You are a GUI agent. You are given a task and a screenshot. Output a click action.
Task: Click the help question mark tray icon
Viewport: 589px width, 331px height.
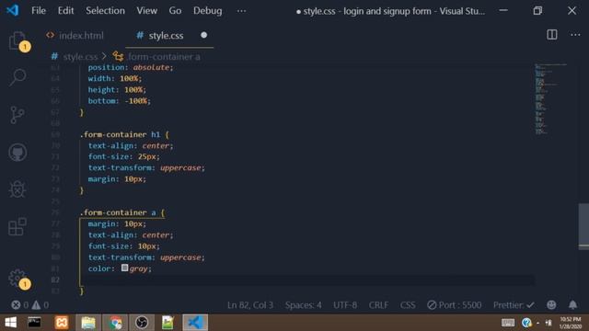[526, 323]
